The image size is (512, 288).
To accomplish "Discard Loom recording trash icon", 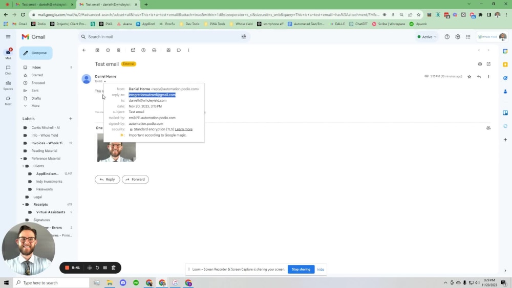I will click(114, 268).
